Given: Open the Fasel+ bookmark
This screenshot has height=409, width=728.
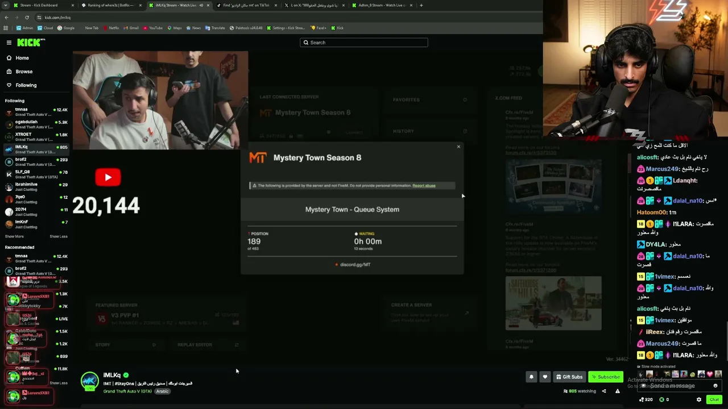Looking at the screenshot, I should tap(318, 28).
